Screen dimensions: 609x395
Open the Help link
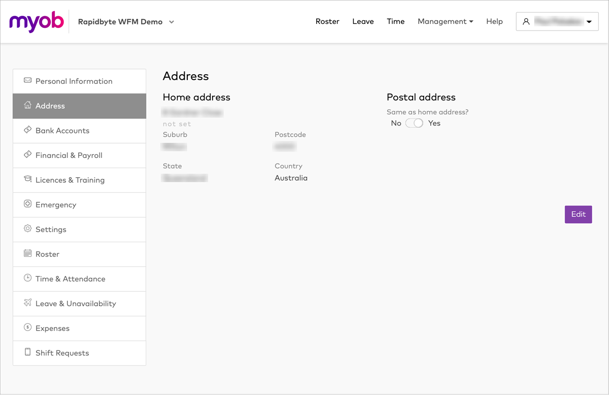(494, 21)
